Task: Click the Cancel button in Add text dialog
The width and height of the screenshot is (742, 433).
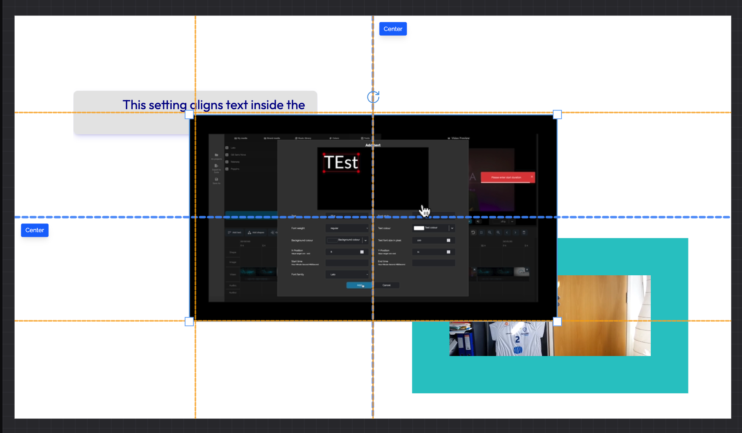Action: tap(386, 285)
